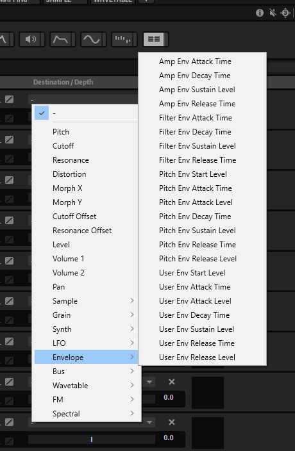Toggle the bottom row's bypass checkbox
Viewport: 295px width, 451px height.
10,422
